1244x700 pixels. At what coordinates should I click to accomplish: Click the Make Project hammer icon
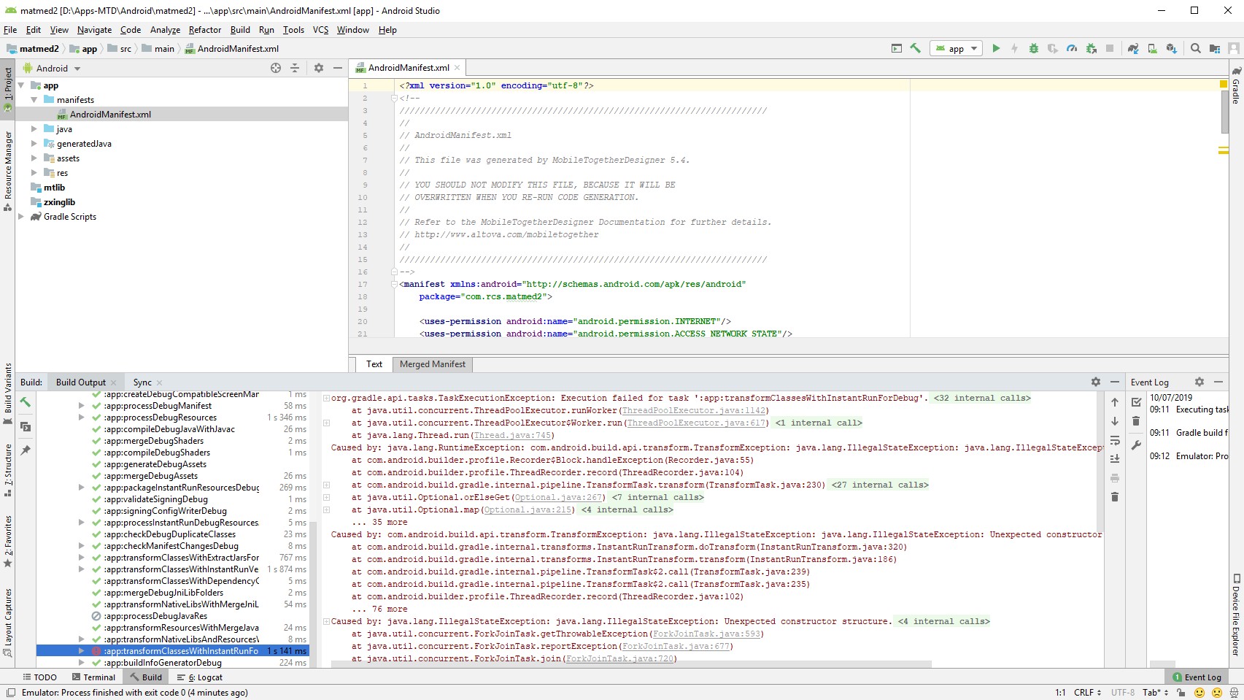pos(915,48)
